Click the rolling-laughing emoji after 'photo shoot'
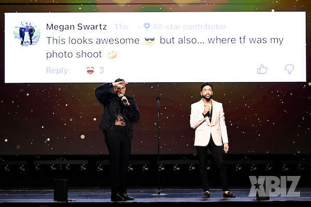311x207 pixels. 112,54
